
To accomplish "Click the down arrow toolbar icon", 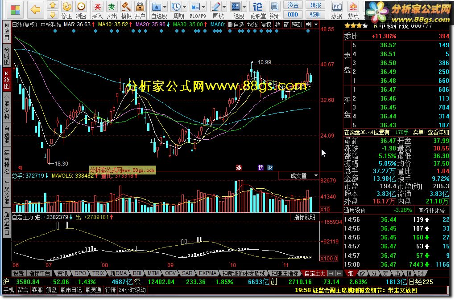I will [52, 15].
